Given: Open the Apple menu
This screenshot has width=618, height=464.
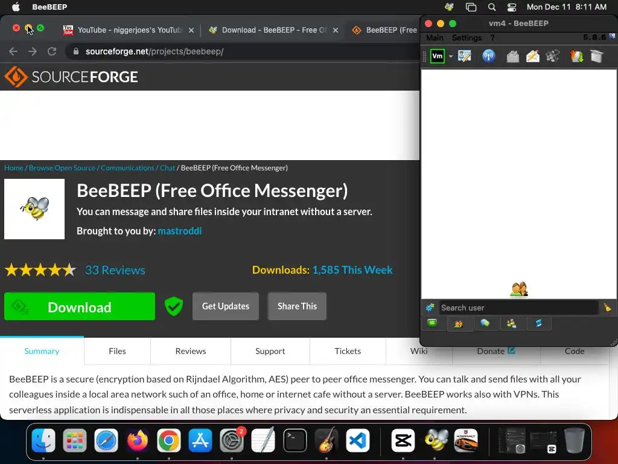Looking at the screenshot, I should pos(16,7).
